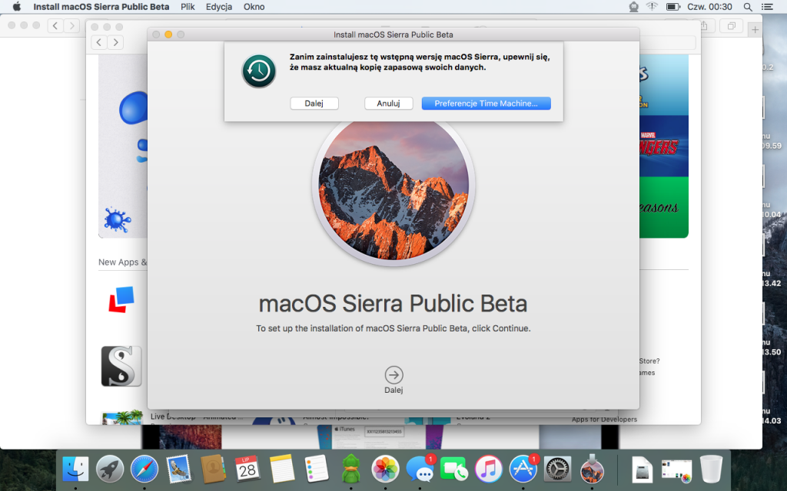Open yellow Notes pad in the Dock
The width and height of the screenshot is (787, 491).
281,470
